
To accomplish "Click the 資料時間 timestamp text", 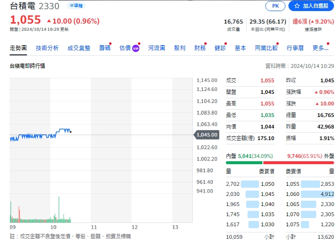I will coord(299,66).
